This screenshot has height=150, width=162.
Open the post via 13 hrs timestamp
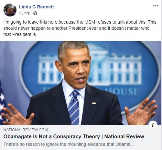[x=24, y=13]
